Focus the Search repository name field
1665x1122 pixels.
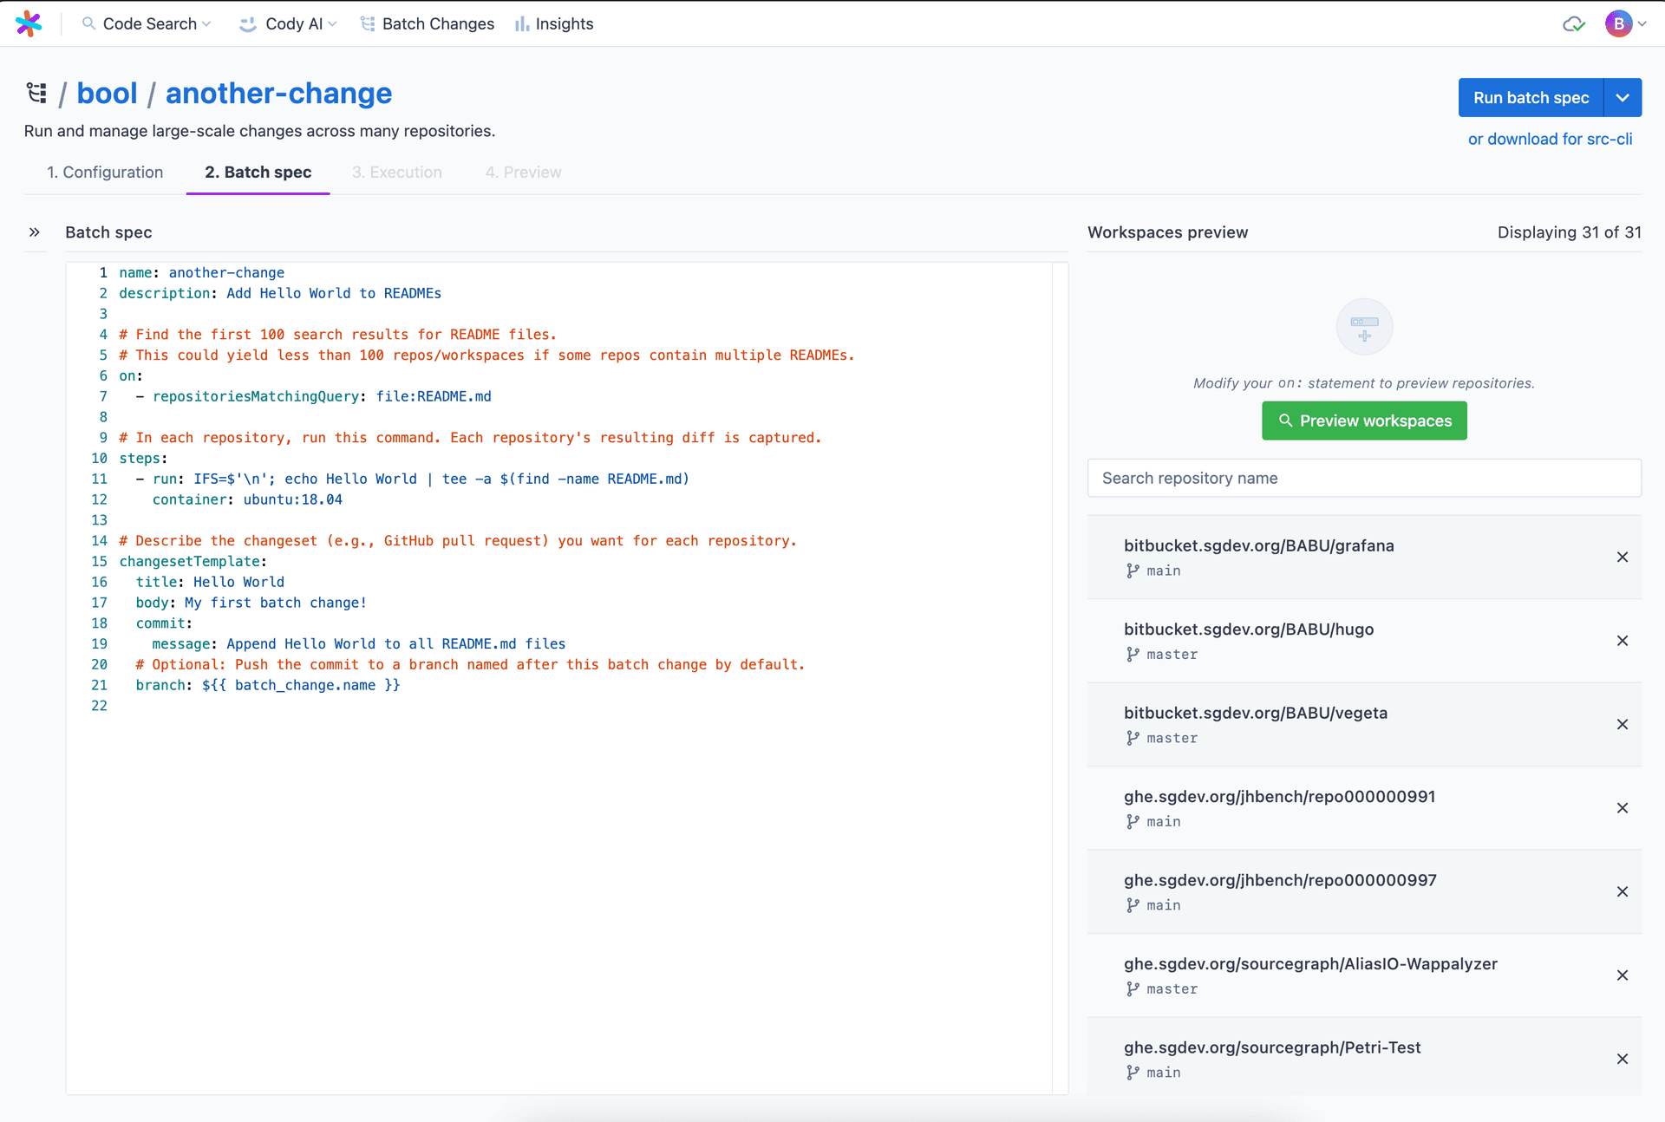1364,478
